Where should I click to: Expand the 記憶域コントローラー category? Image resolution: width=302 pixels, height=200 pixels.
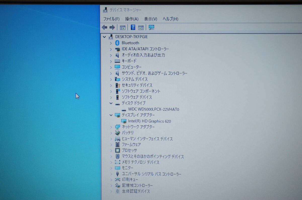[111, 185]
